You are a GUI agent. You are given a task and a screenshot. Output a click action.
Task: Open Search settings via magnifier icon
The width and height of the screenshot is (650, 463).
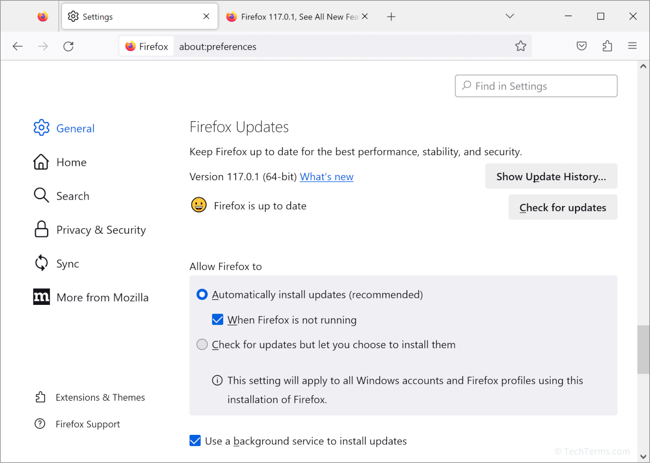(x=41, y=195)
